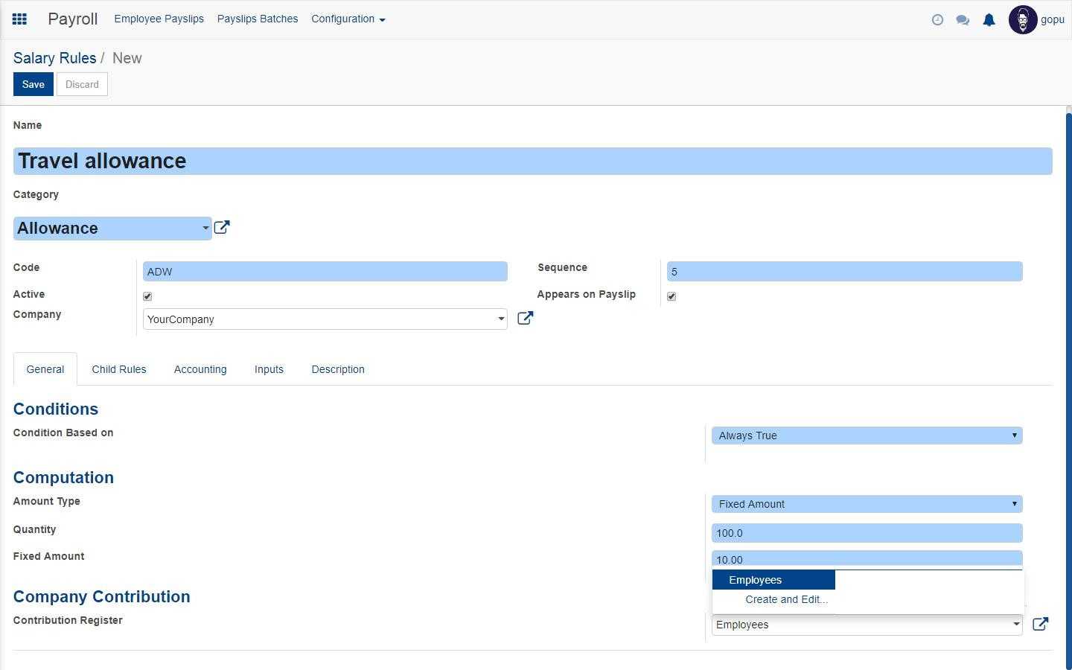1072x670 pixels.
Task: Click the Discard button
Action: coord(82,84)
